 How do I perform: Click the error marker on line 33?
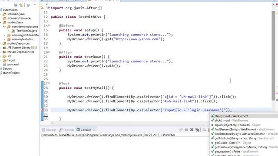42,110
